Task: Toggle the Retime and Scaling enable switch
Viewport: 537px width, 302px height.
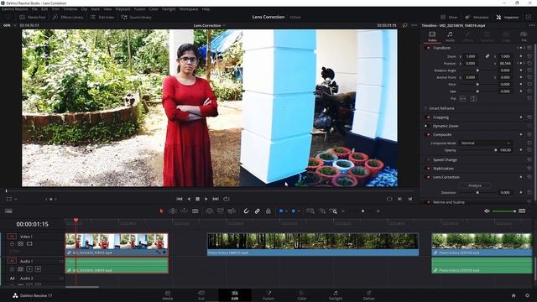Action: [x=428, y=202]
